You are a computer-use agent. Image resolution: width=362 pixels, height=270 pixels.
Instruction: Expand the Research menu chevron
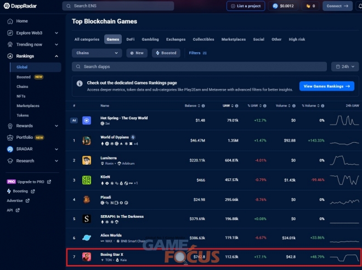click(x=56, y=161)
